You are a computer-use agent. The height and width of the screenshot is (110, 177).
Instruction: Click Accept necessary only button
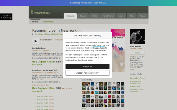[x=88, y=73]
